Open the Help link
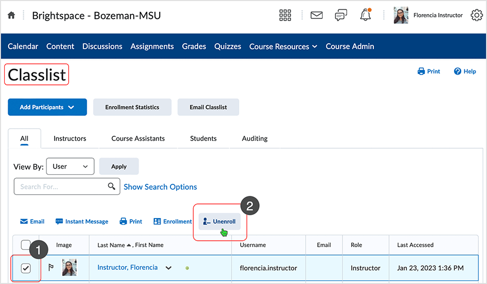Screen dimensions: 487x284 [465, 71]
